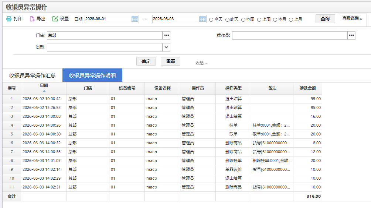Screen dimensions: 371x208
Task: Click the 12.00 amount cell
Action: coord(307,152)
